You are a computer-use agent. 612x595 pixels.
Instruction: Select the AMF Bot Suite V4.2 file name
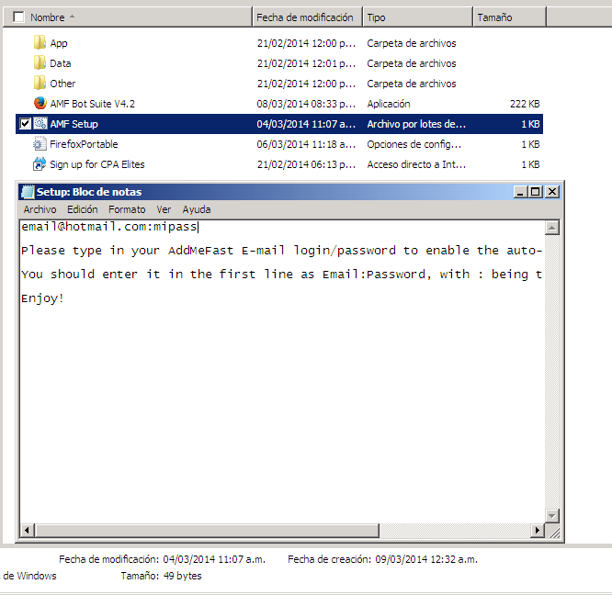[x=93, y=104]
